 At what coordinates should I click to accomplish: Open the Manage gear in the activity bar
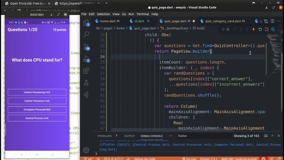(x=86, y=150)
